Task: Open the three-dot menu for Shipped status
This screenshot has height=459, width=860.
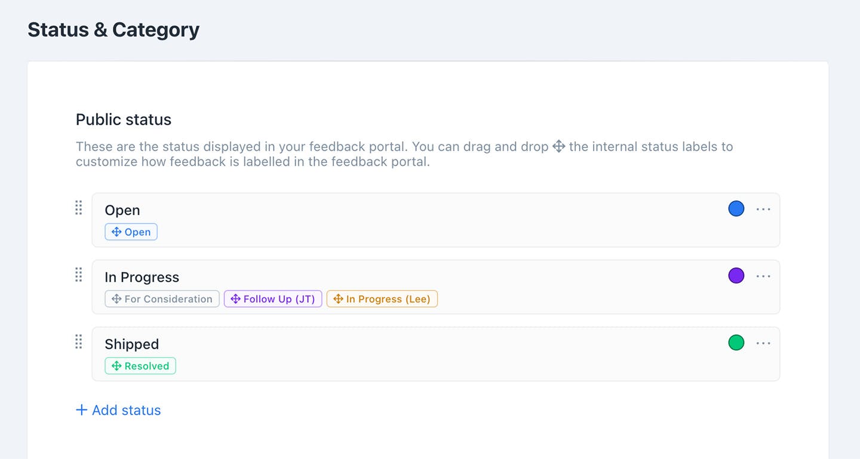Action: pyautogui.click(x=763, y=343)
